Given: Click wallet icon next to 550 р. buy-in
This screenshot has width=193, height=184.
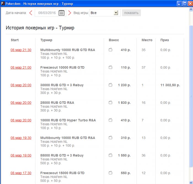Looking at the screenshot, I should click(111, 173).
